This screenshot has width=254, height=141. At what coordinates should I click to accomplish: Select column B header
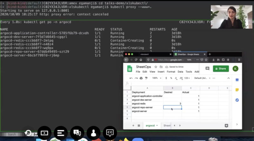(x=172, y=88)
